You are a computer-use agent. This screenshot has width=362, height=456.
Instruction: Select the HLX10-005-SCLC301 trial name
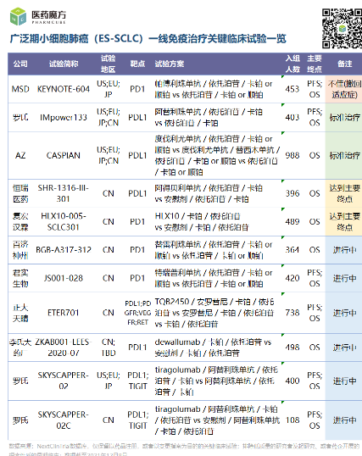click(64, 221)
